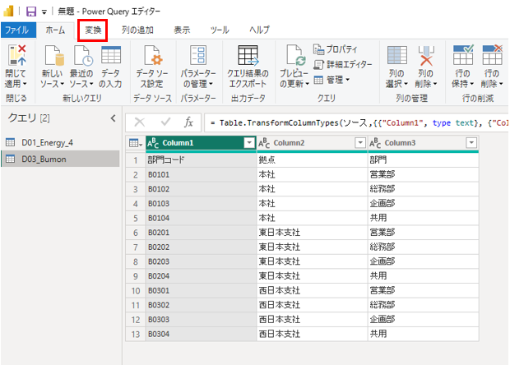Click the Manage Parameters icon

[x=198, y=55]
